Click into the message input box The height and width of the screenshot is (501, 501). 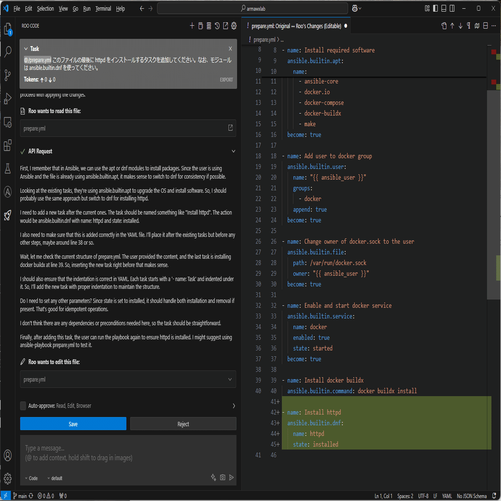click(x=128, y=453)
